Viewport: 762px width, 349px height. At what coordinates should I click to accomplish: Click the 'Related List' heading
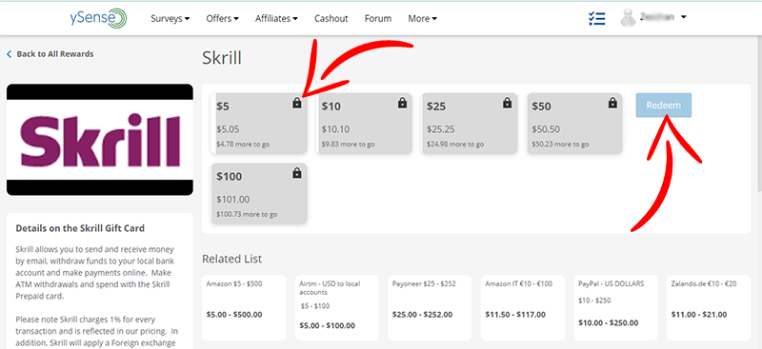[231, 259]
